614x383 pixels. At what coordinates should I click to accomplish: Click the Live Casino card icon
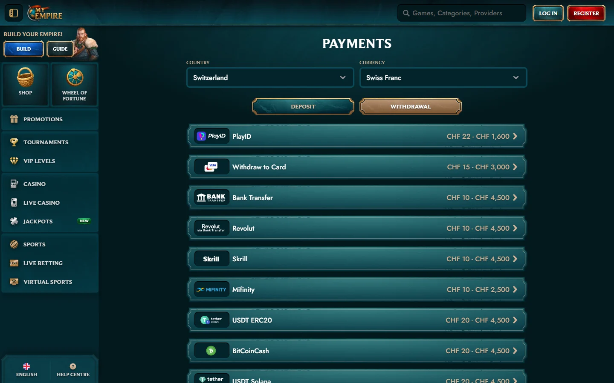[x=14, y=203]
